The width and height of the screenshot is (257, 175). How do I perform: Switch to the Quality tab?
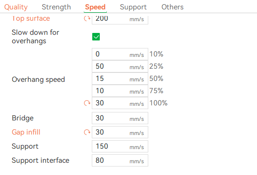point(16,7)
